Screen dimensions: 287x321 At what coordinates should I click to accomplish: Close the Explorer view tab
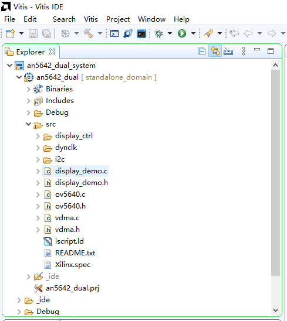[x=52, y=52]
